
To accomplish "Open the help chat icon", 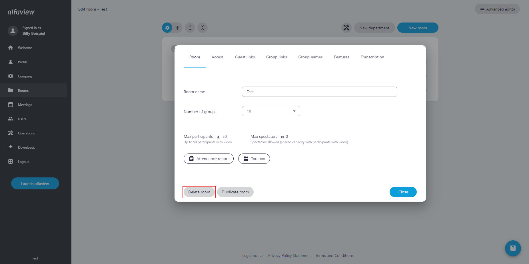I will click(x=513, y=248).
